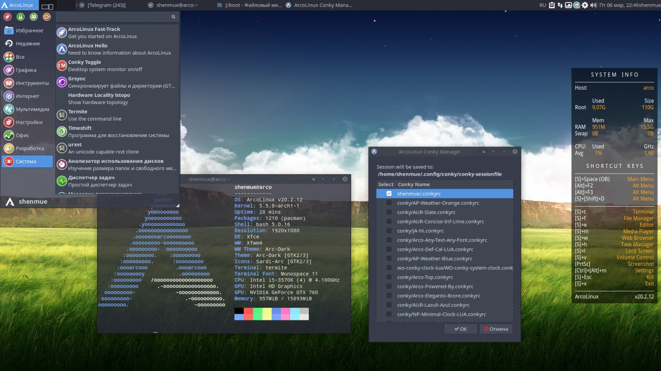Open the power manager brightness tray icon

click(x=585, y=5)
